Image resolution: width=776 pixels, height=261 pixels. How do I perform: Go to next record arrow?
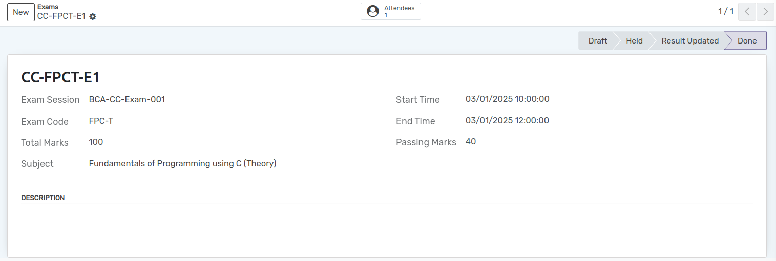[765, 12]
